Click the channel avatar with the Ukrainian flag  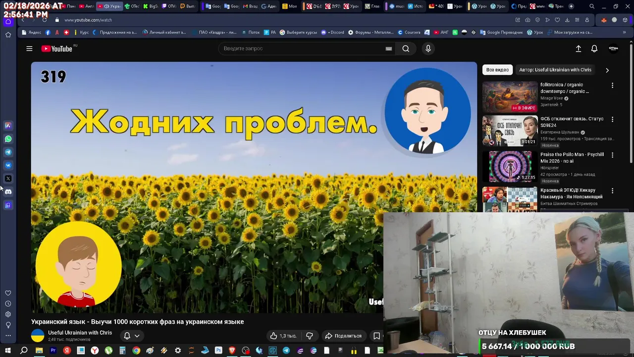(38, 336)
